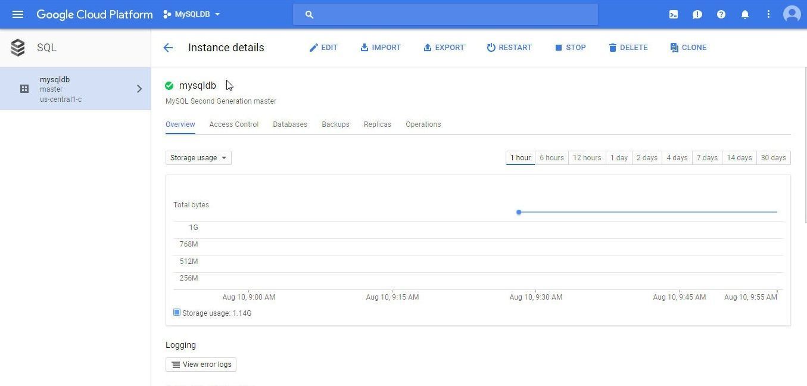This screenshot has width=807, height=386.
Task: Click the search magnifier icon
Action: 309,14
